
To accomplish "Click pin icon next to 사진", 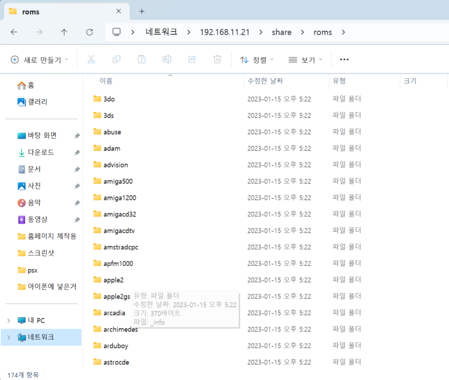I will (77, 186).
